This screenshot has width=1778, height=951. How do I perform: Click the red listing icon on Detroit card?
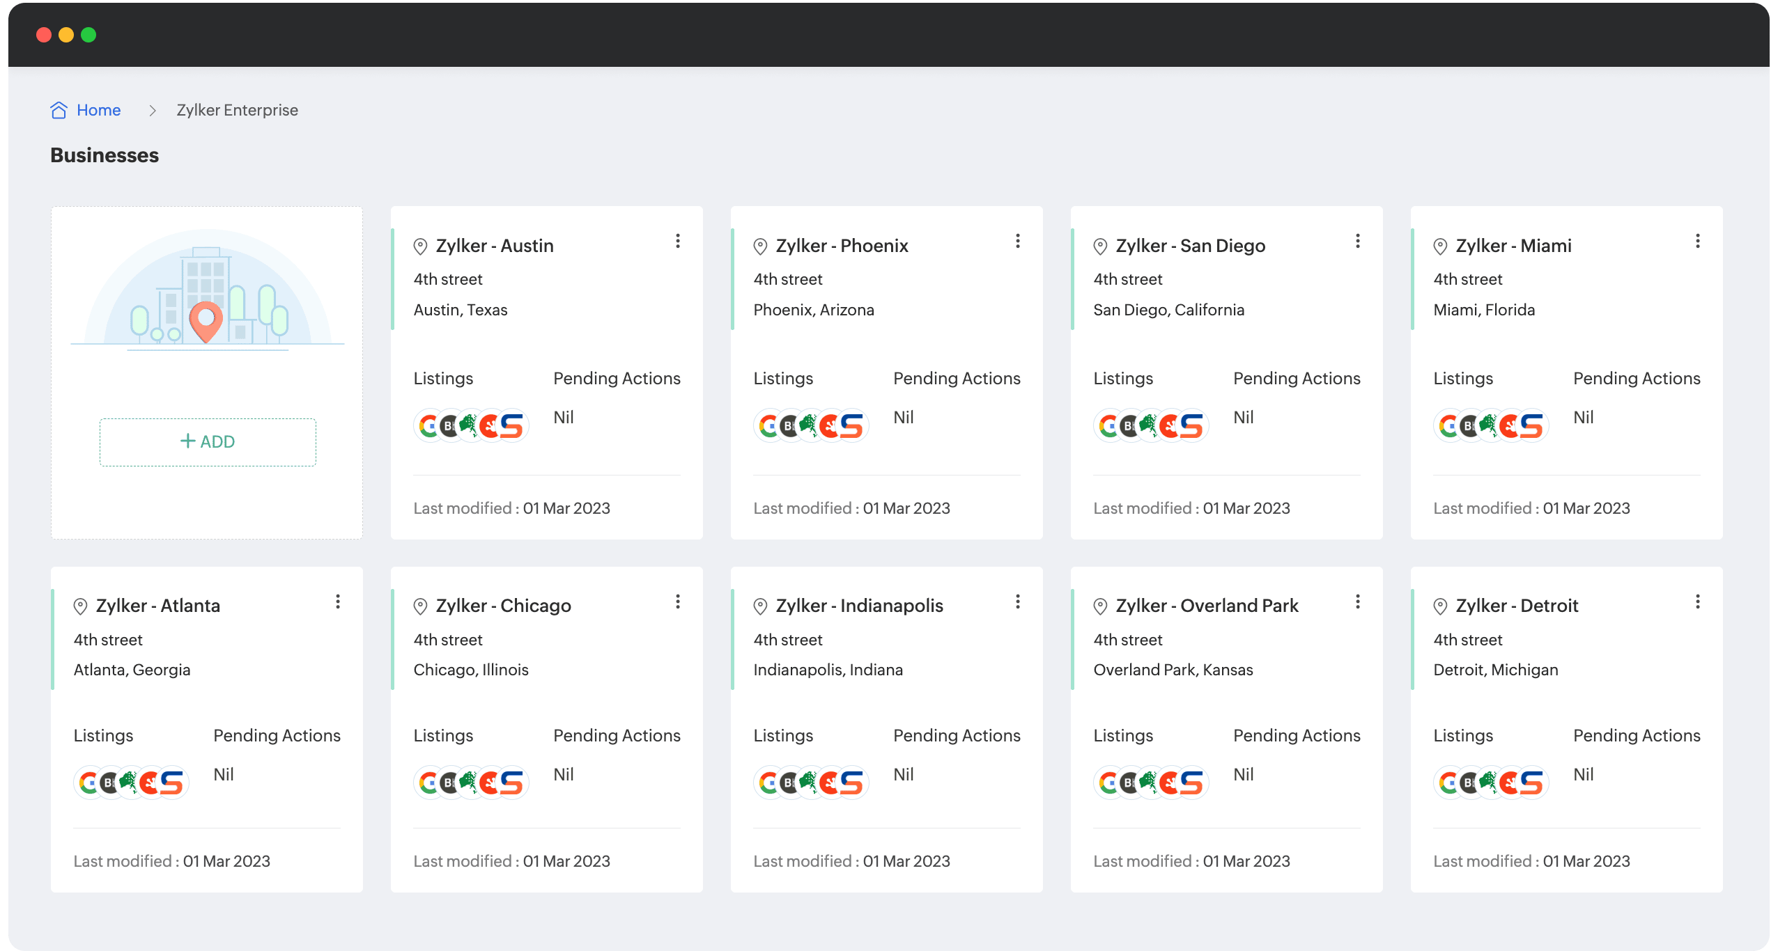[1509, 783]
